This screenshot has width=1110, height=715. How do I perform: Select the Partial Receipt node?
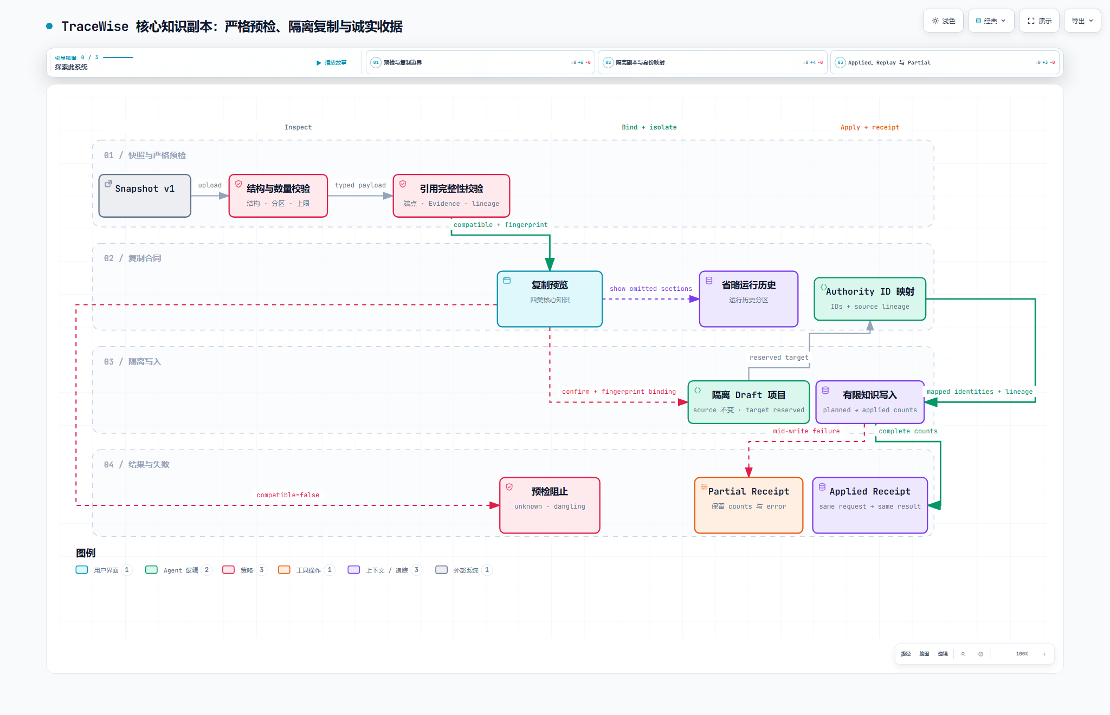click(748, 505)
